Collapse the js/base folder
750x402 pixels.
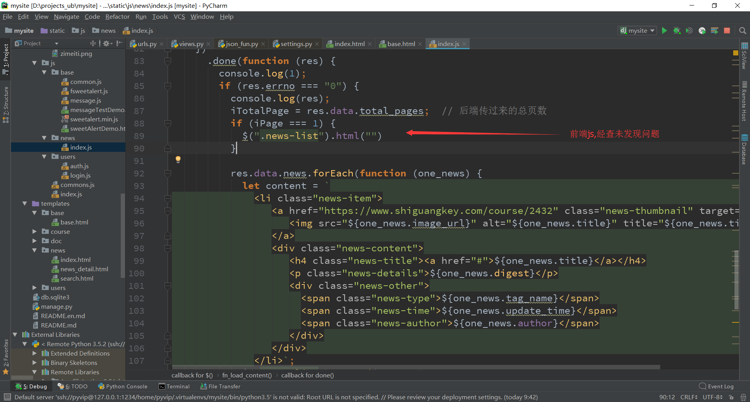click(x=44, y=72)
